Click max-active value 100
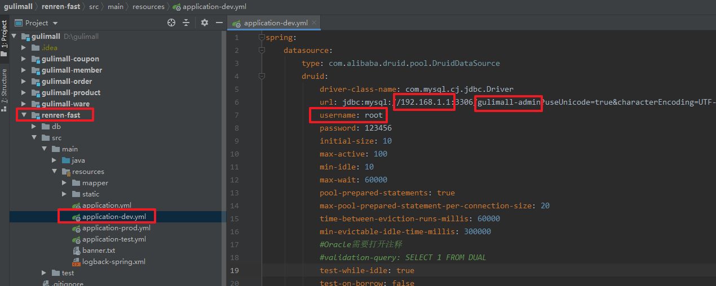This screenshot has height=286, width=716. [381, 154]
